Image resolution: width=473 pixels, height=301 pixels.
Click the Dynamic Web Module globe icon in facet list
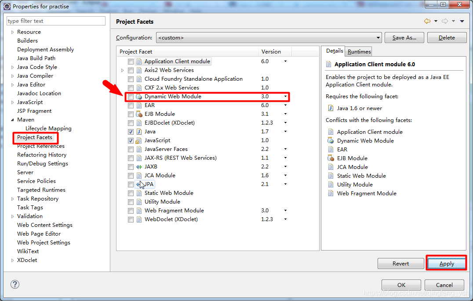pyautogui.click(x=139, y=97)
